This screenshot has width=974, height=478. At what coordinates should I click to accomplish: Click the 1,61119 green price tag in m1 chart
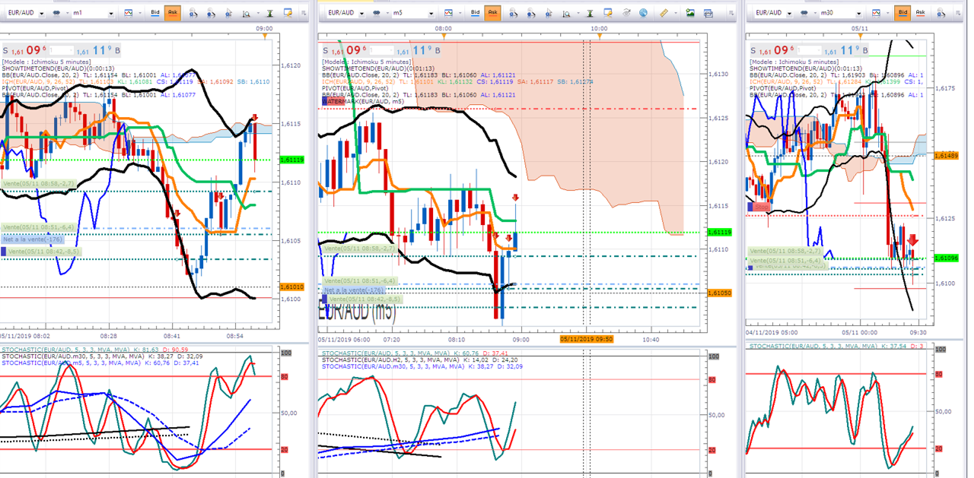coord(292,160)
